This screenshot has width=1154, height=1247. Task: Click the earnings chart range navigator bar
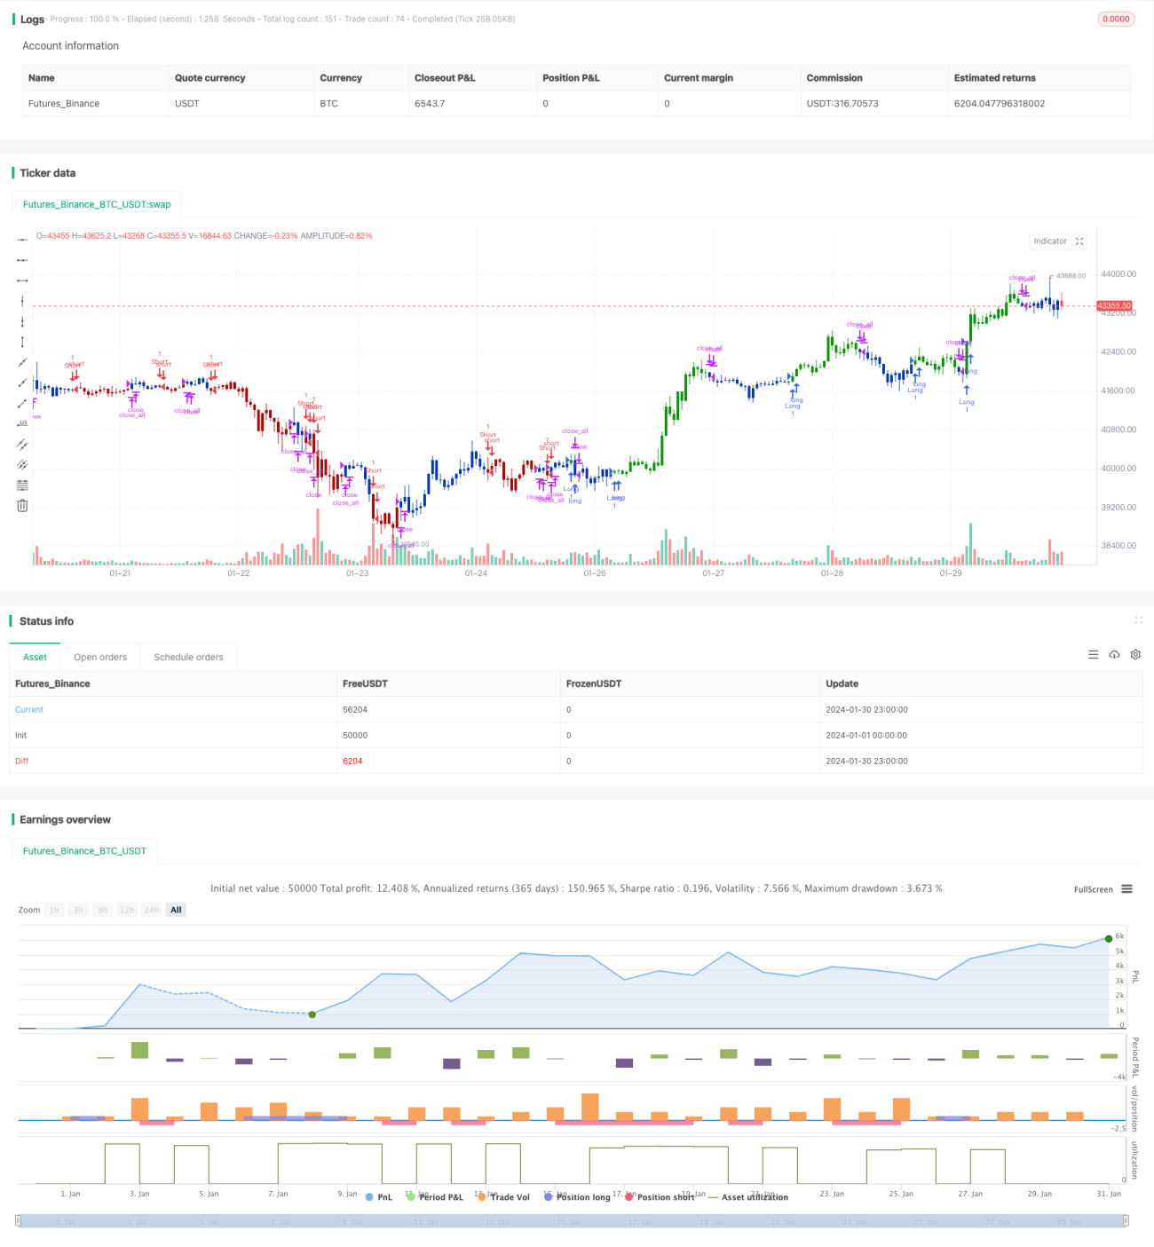pyautogui.click(x=572, y=1221)
